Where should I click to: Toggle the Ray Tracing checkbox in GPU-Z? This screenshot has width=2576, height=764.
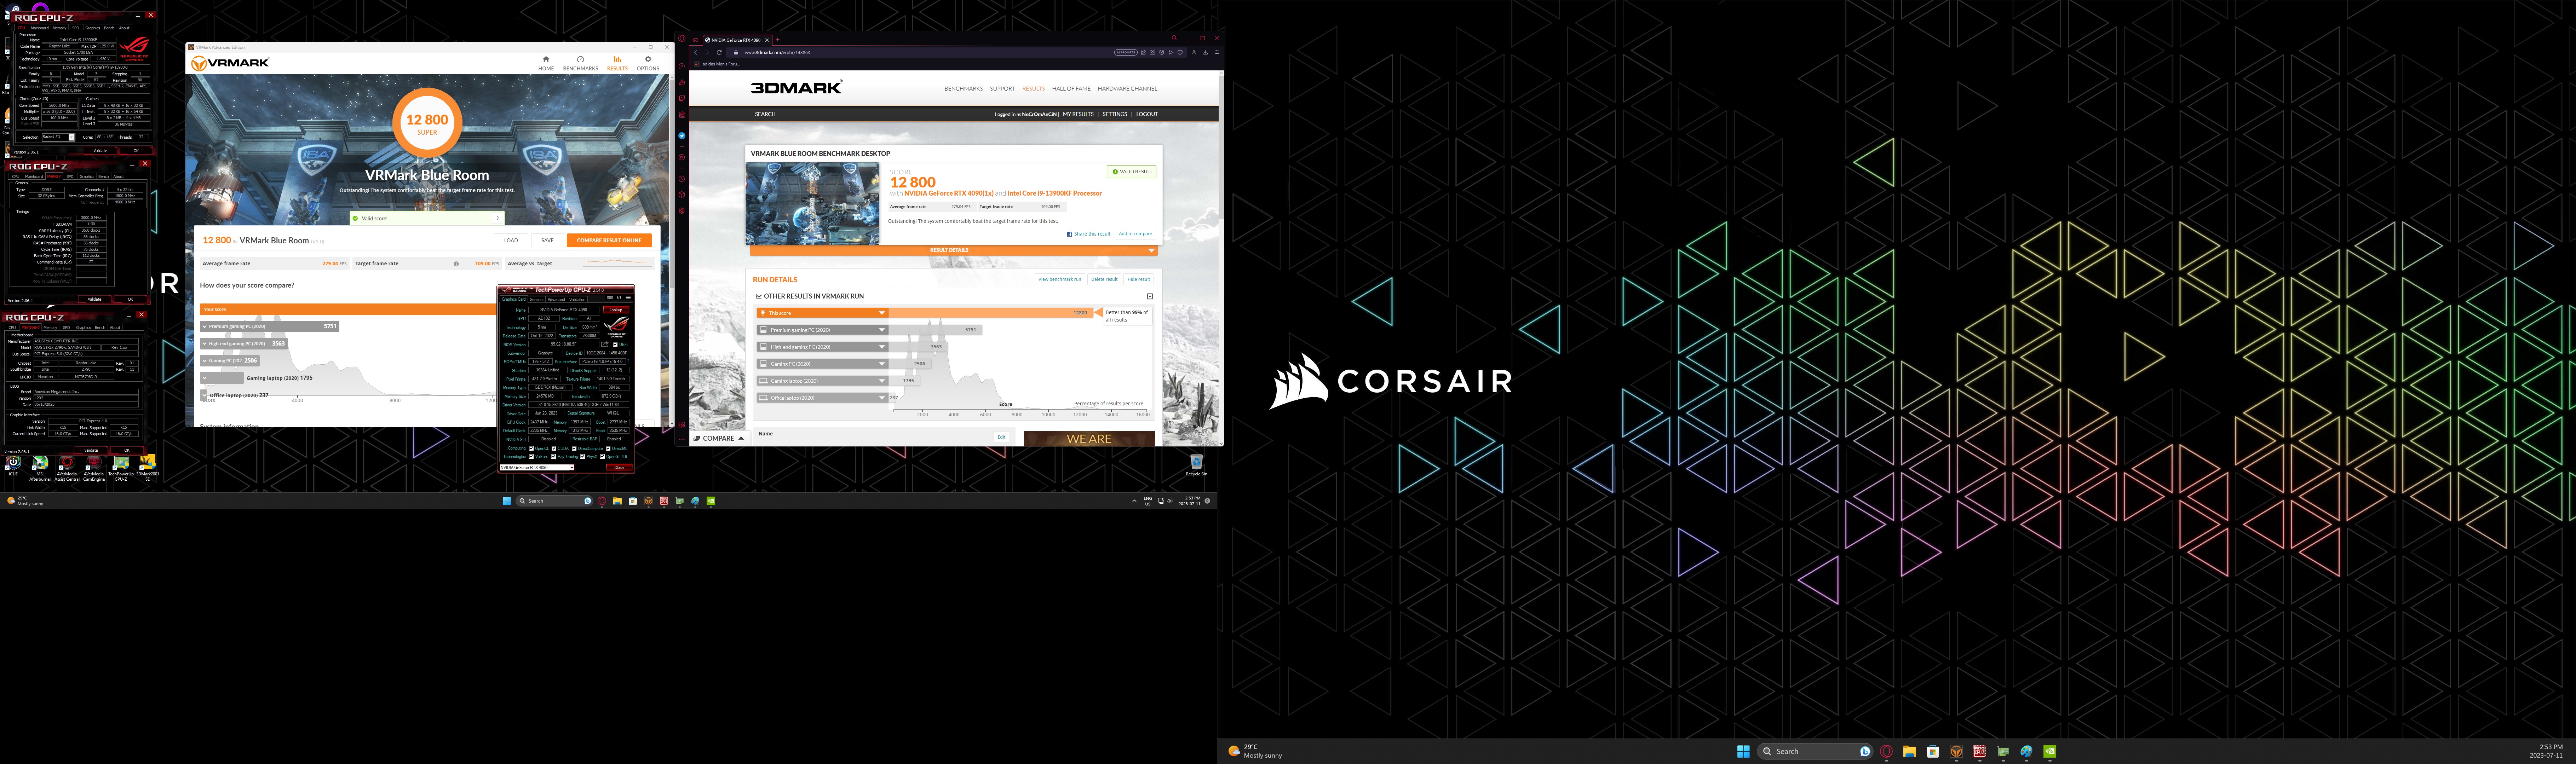tap(554, 457)
